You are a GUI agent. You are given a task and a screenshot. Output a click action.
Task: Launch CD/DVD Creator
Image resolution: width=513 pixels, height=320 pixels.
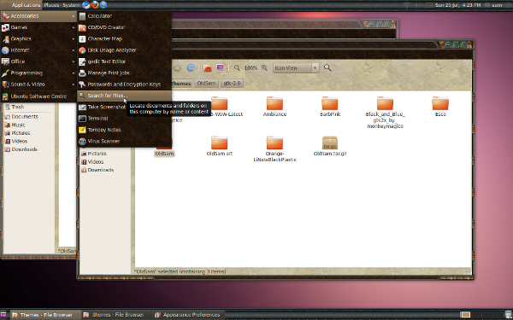pos(124,27)
